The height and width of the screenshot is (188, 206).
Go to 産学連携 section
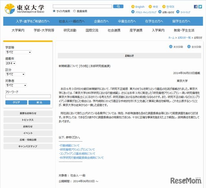click(x=136, y=30)
